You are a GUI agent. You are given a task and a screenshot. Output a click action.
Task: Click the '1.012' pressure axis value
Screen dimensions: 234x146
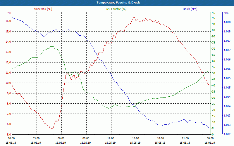(x=227, y=134)
